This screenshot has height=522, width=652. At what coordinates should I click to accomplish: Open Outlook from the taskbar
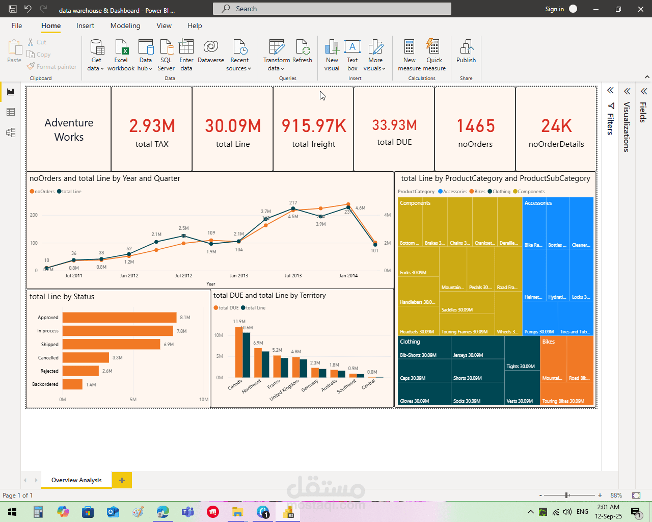click(x=113, y=512)
